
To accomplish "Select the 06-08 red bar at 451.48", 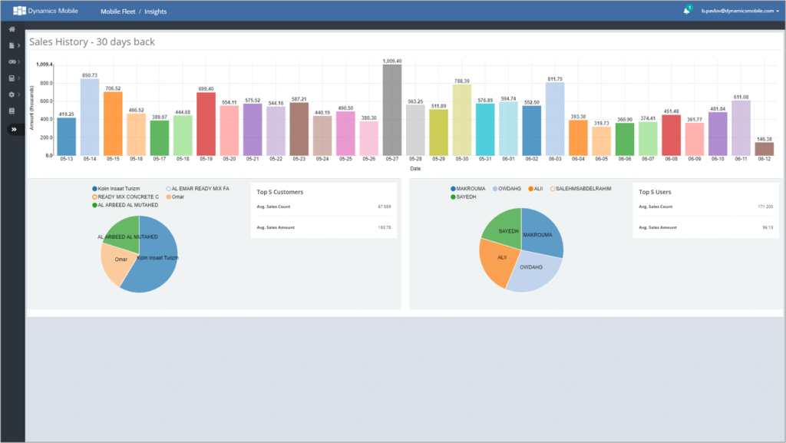I will pyautogui.click(x=671, y=135).
